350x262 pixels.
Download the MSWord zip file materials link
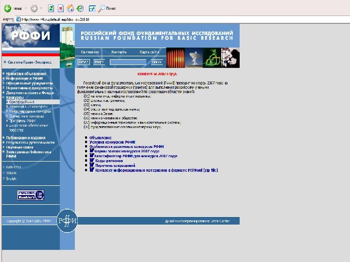(x=157, y=170)
